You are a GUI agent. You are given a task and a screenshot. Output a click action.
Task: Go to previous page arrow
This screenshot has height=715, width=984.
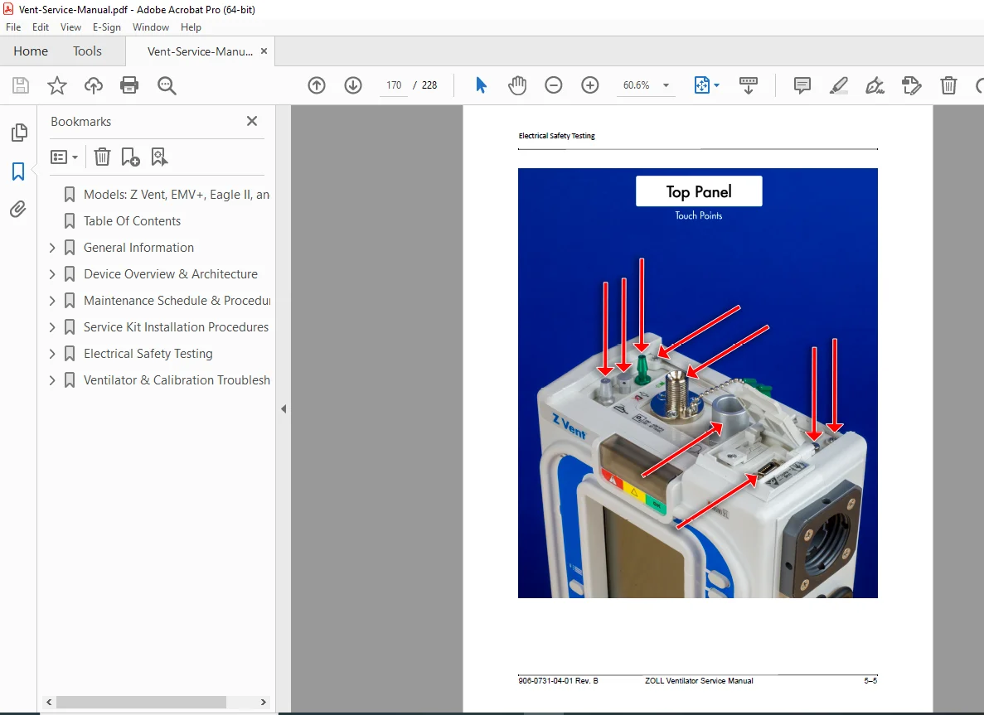[x=317, y=85]
